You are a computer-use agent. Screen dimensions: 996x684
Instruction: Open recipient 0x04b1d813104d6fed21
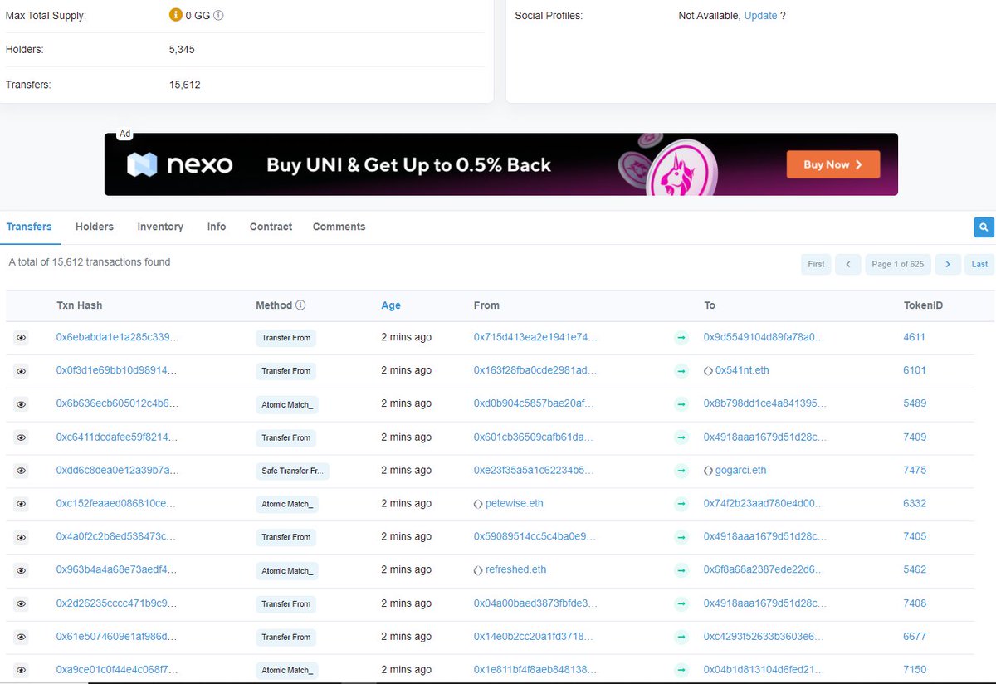click(x=764, y=670)
